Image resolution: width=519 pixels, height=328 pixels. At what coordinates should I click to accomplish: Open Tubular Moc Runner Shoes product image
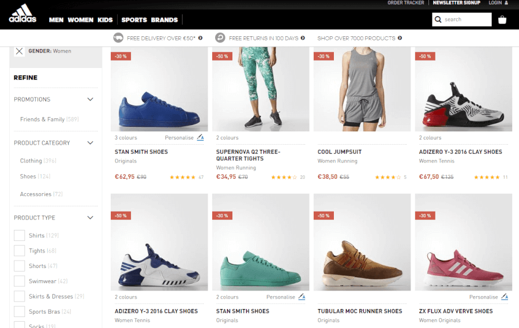coord(362,242)
